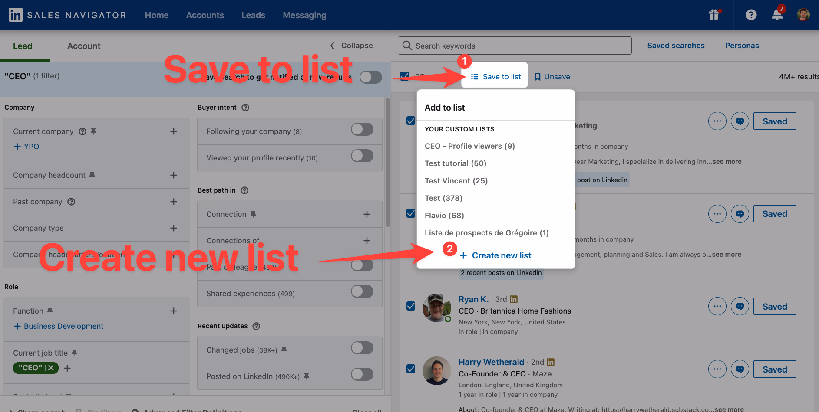Expand the Connection filter

pyautogui.click(x=367, y=214)
